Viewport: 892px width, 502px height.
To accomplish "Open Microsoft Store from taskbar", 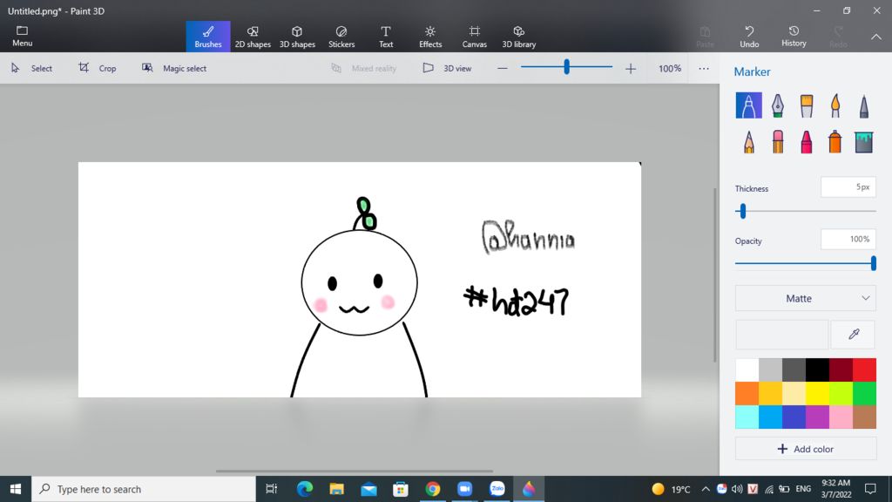I will [x=401, y=489].
